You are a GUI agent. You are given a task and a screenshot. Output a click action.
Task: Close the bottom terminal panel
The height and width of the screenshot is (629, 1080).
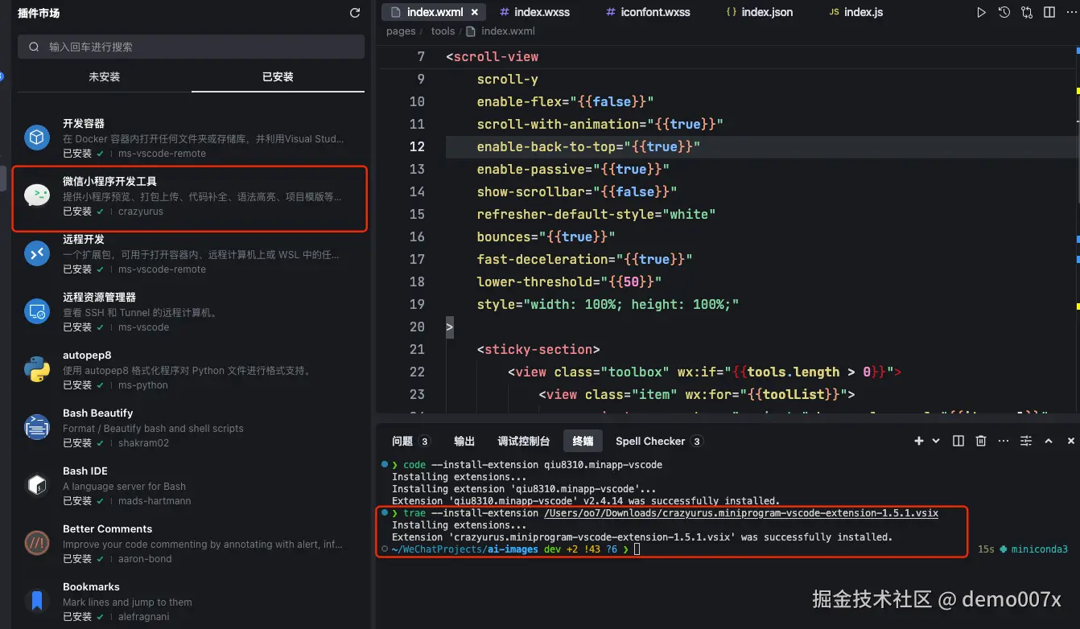(1071, 441)
